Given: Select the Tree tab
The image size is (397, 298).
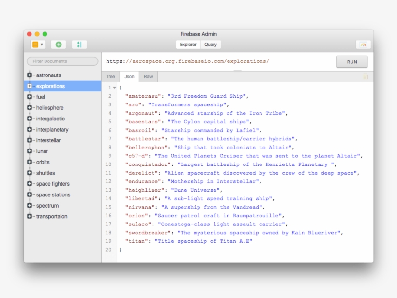Looking at the screenshot, I should tap(111, 76).
